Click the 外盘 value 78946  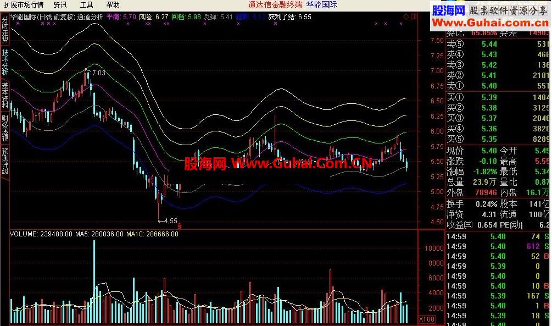[x=486, y=193]
